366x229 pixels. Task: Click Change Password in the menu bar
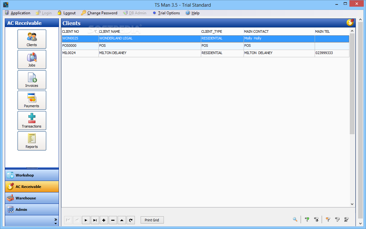click(x=99, y=13)
